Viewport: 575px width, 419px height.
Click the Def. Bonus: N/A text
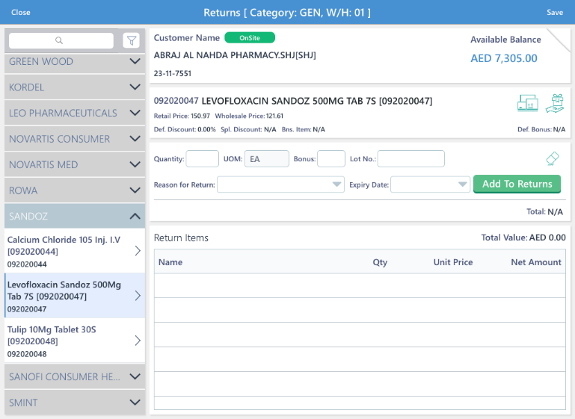tap(541, 129)
